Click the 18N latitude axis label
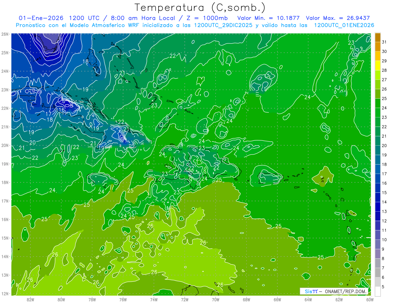393x304 pixels. click(x=5, y=182)
